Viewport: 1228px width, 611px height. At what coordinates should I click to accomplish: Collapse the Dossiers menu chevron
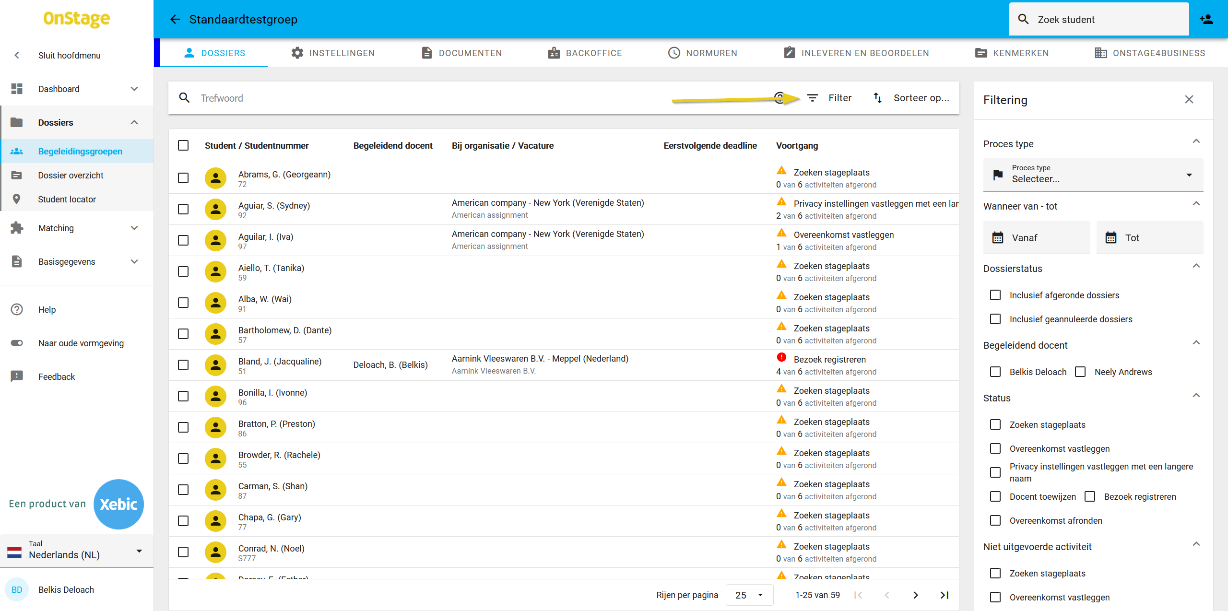click(x=134, y=122)
